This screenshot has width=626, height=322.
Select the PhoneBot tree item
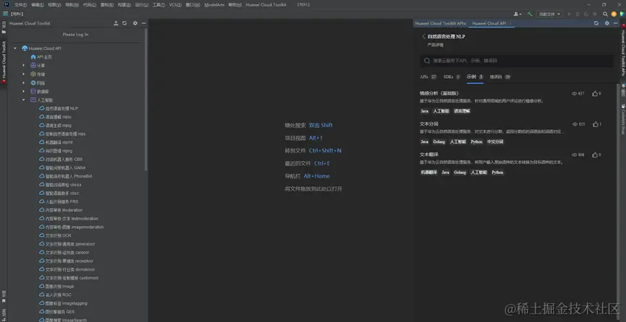point(66,176)
